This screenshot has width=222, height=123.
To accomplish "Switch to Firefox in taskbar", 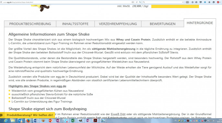I will 28,121.
